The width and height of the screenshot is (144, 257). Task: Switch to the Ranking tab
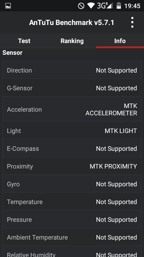point(72,41)
